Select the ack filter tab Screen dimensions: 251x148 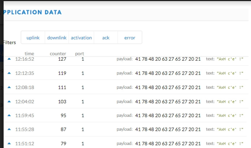coord(105,38)
